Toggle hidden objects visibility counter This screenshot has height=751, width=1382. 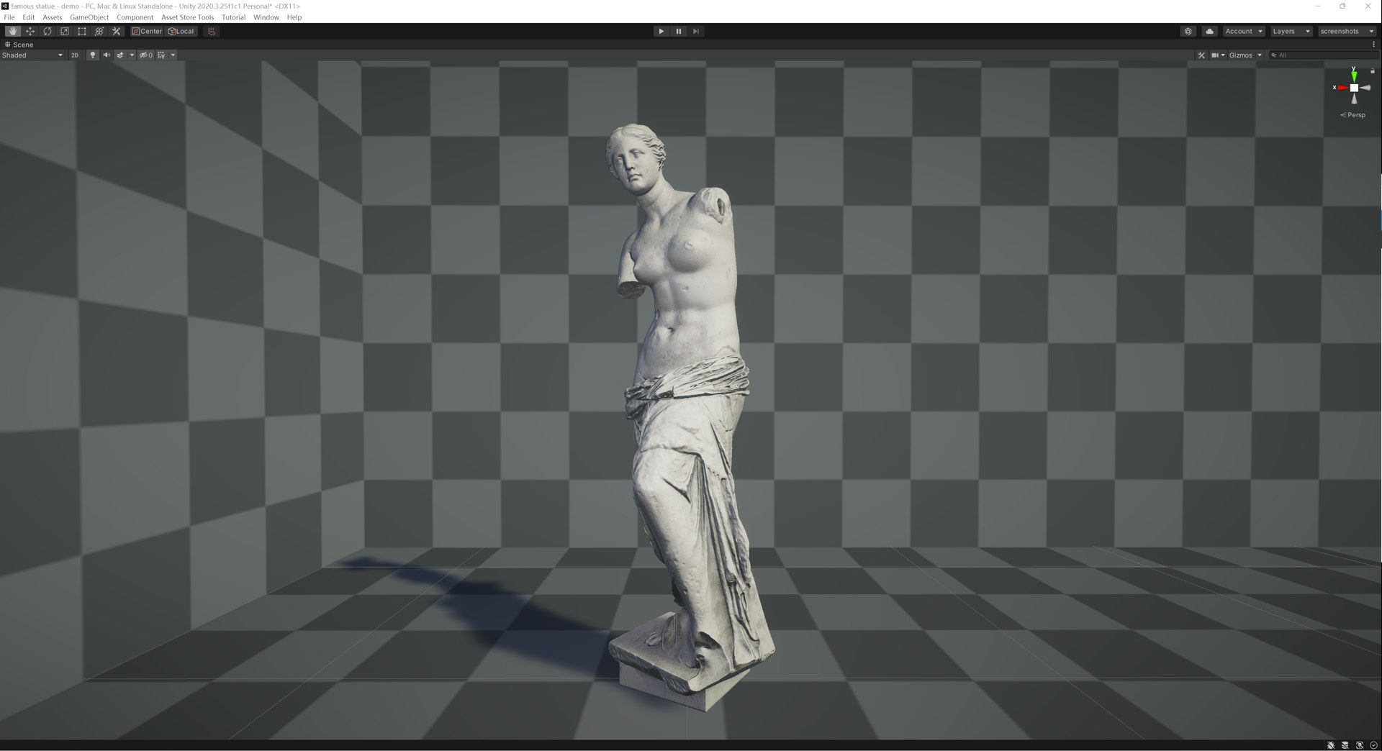[x=146, y=55]
